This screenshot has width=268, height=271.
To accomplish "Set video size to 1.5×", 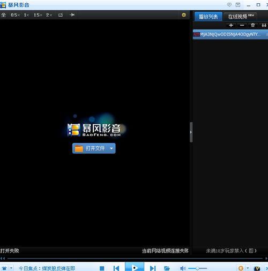I will (x=38, y=15).
